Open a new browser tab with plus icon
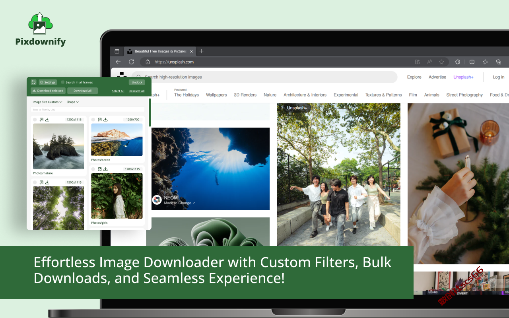The height and width of the screenshot is (318, 509). (x=202, y=51)
